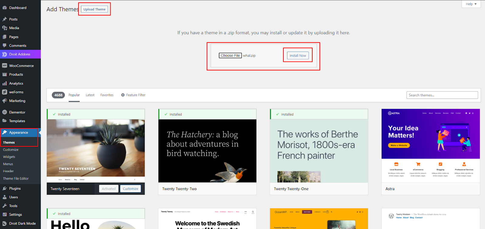Viewport: 485px width, 229px height.
Task: Click the Search themes input field
Action: (442, 95)
